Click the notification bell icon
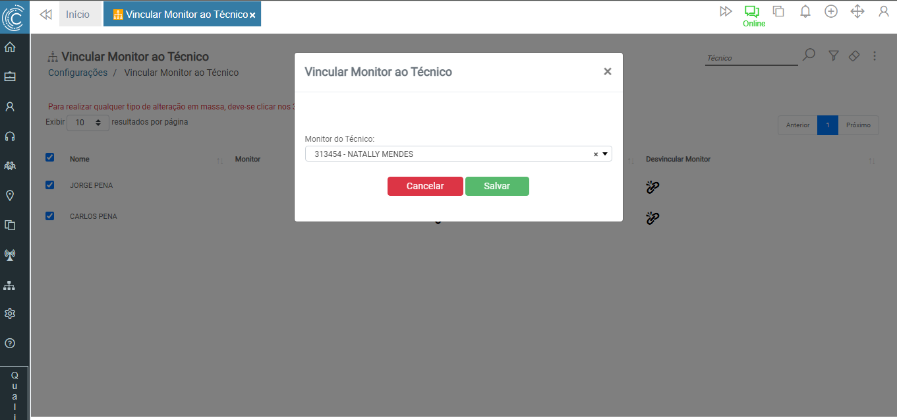The width and height of the screenshot is (897, 420). [805, 12]
